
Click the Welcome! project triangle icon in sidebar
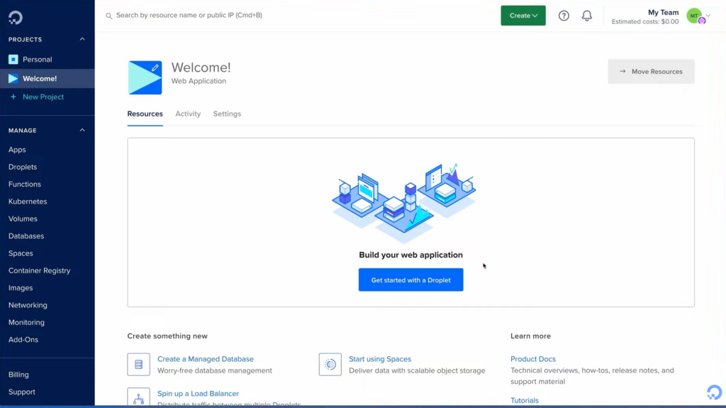[13, 78]
